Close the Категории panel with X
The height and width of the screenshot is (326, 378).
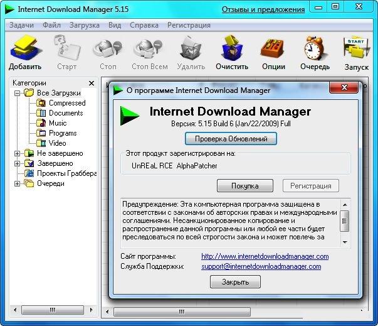92,84
